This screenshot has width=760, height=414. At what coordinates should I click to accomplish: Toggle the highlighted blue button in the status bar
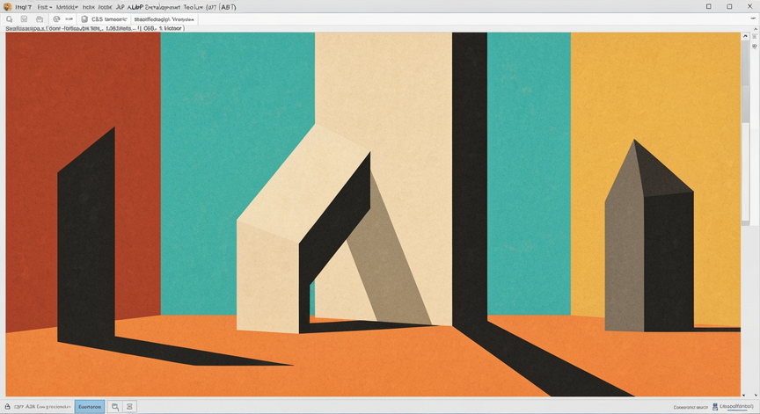90,407
